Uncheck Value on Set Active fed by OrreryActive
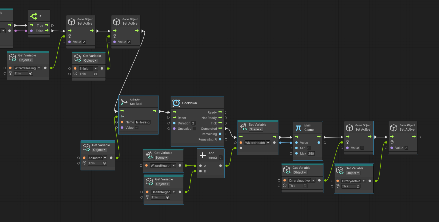 click(406, 148)
